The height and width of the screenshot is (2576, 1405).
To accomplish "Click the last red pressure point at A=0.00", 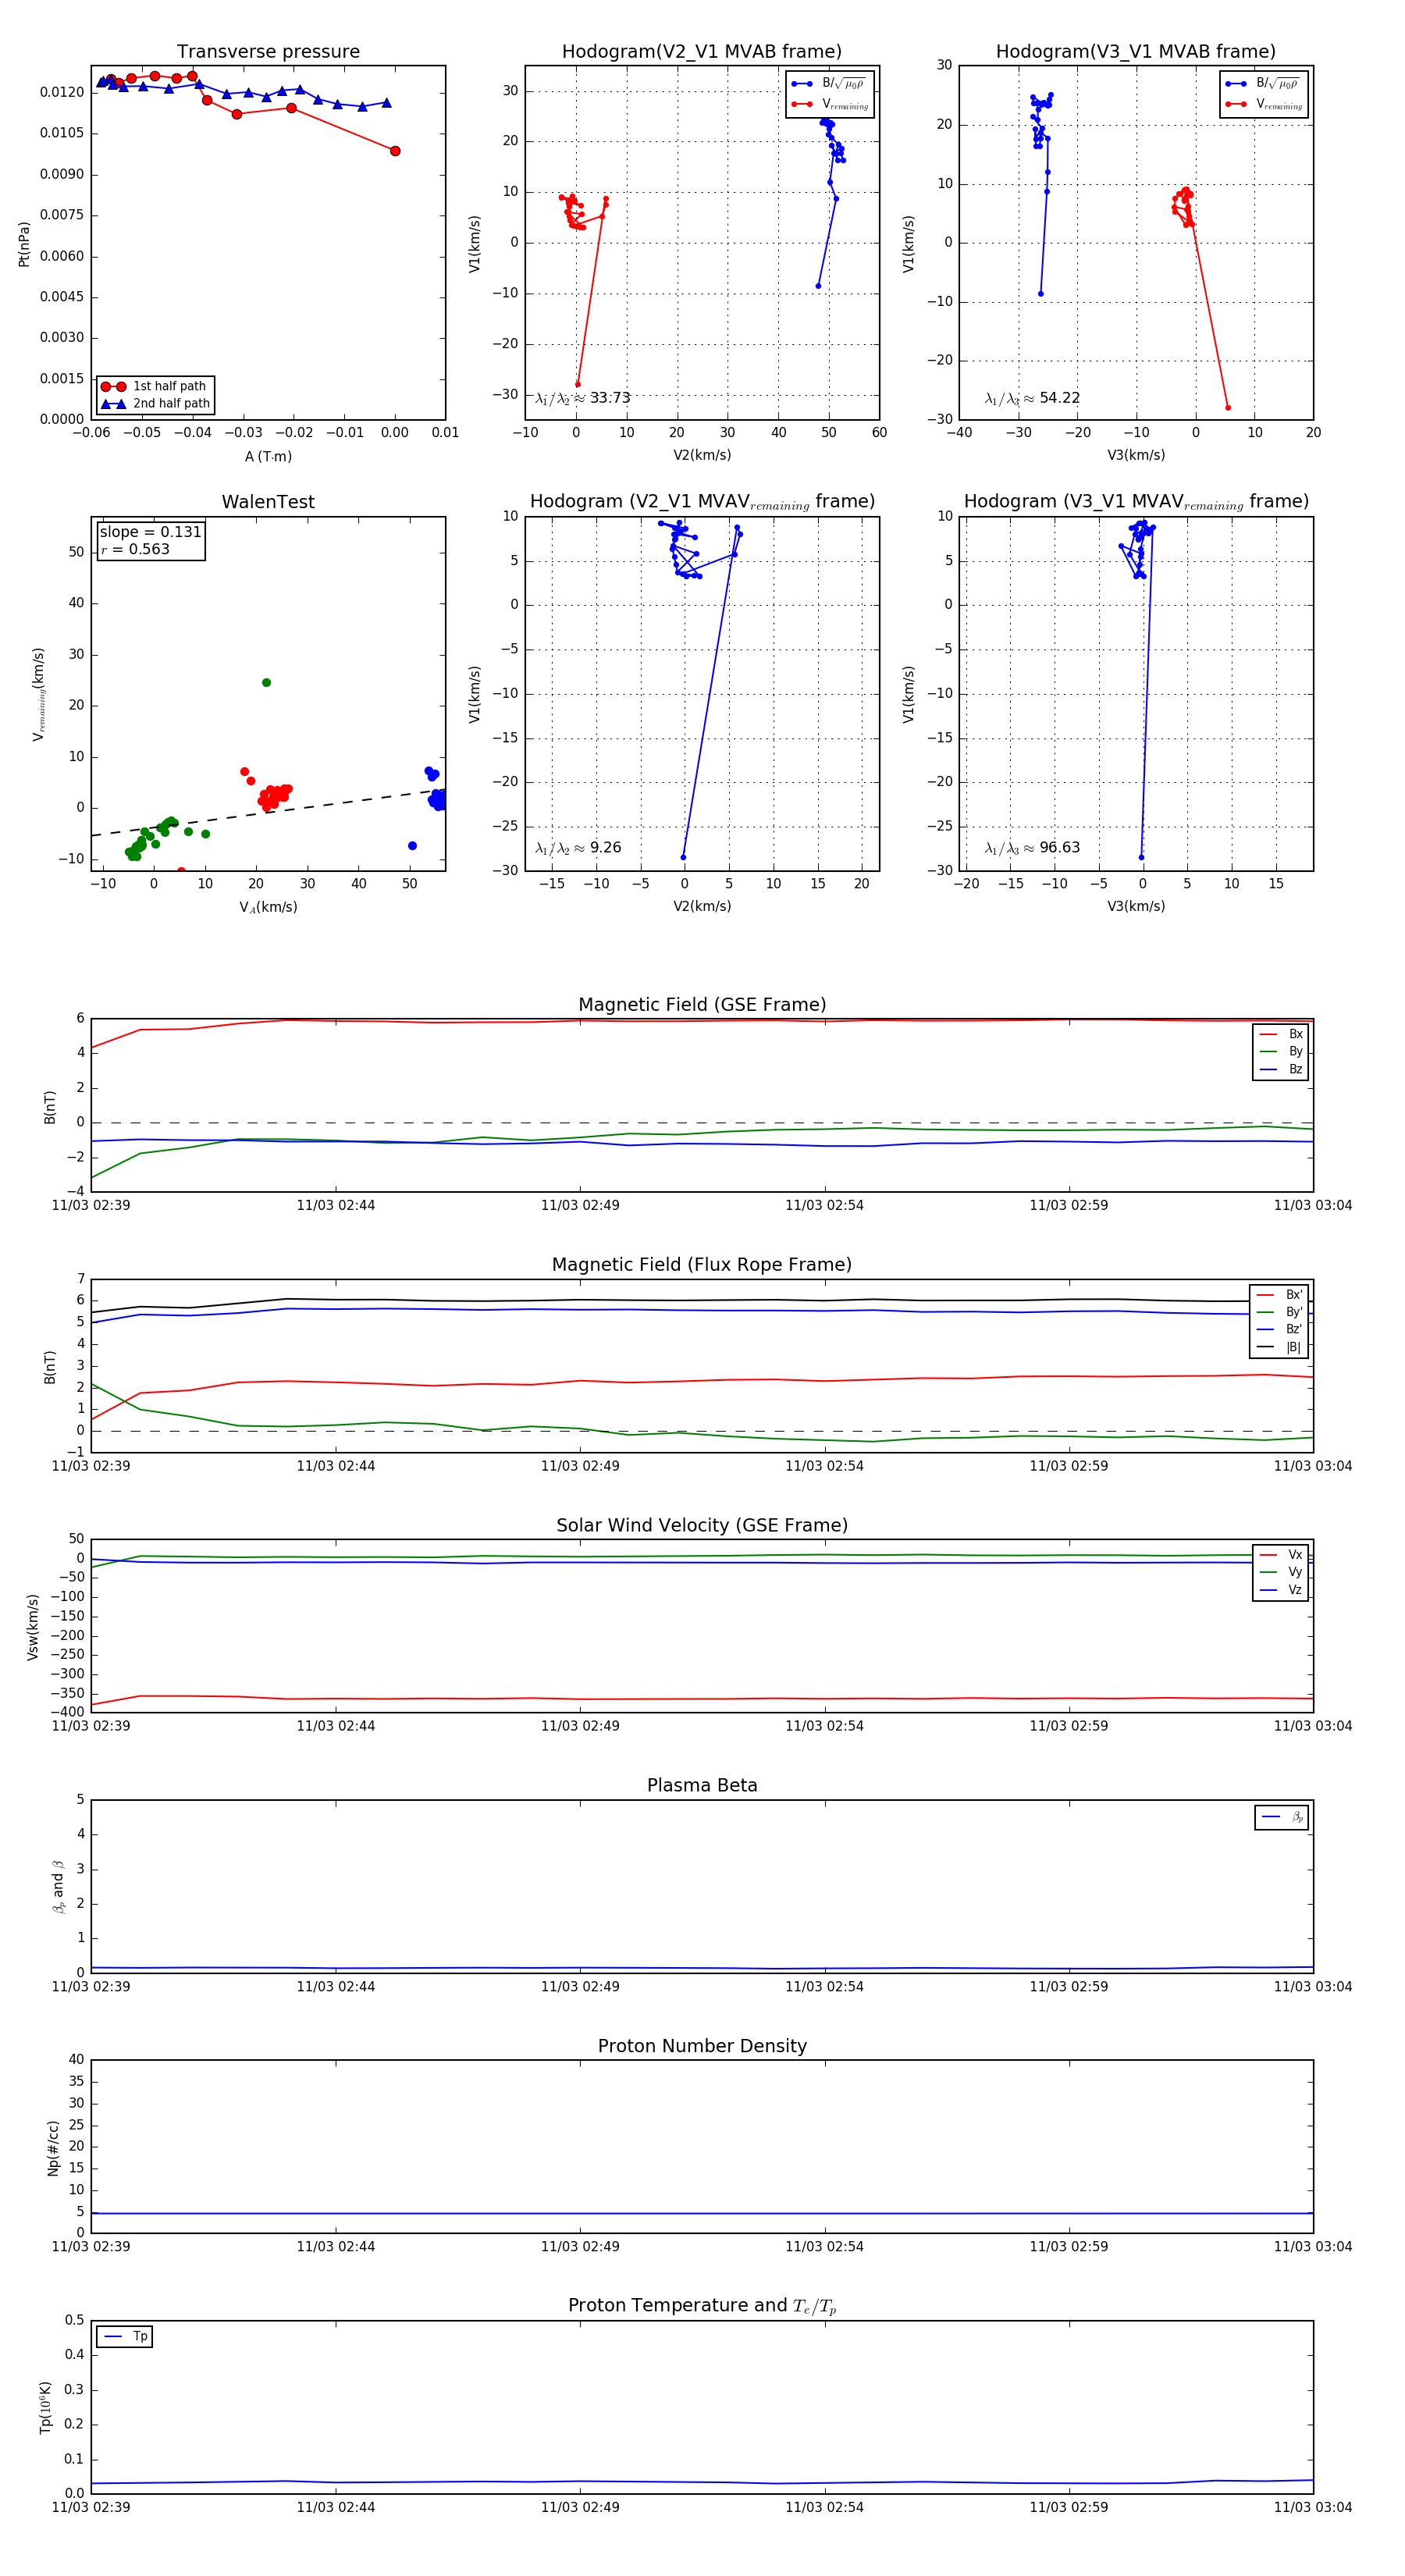I will 395,151.
